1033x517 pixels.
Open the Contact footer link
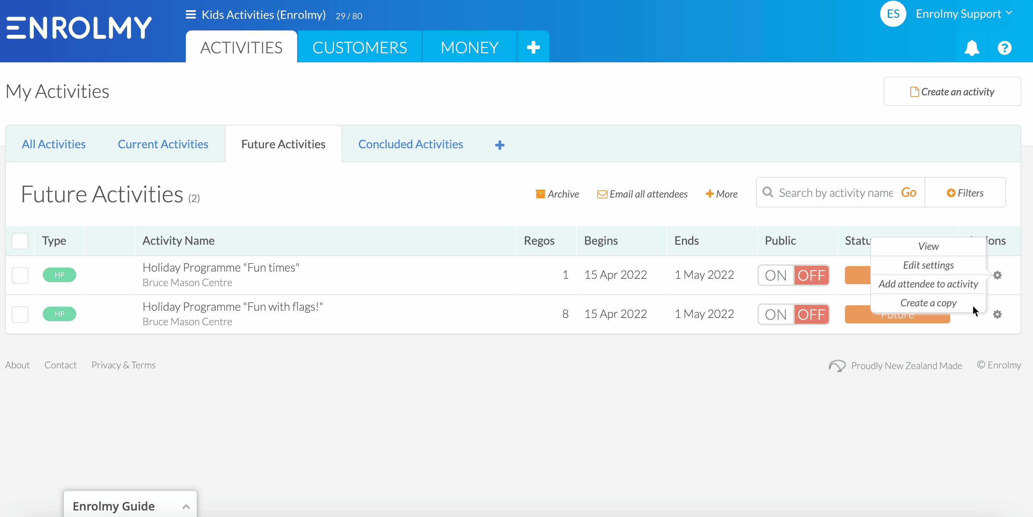(x=60, y=365)
